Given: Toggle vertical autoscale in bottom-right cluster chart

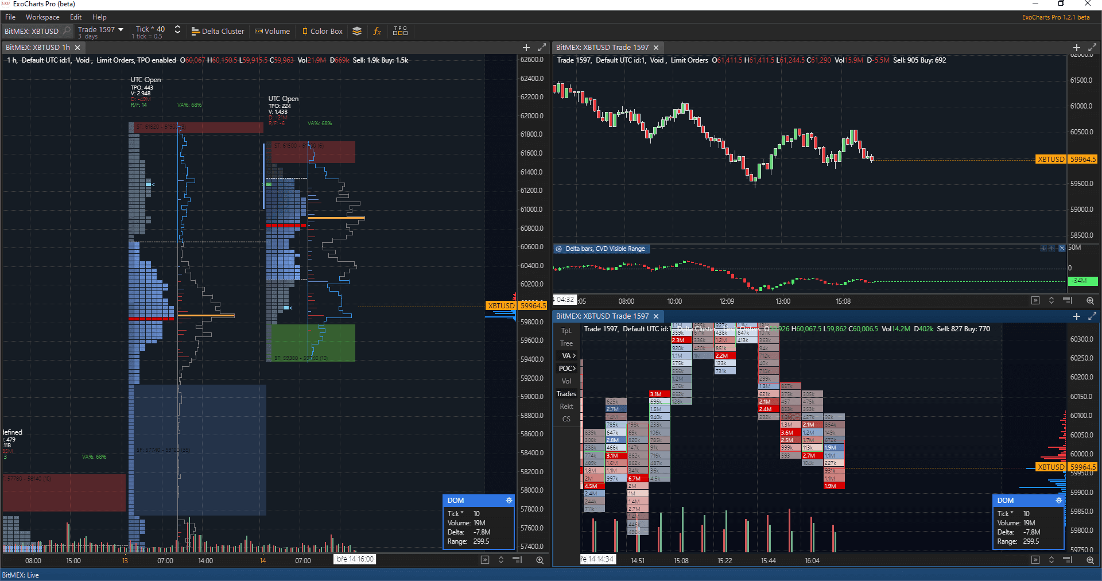Looking at the screenshot, I should coord(1051,560).
